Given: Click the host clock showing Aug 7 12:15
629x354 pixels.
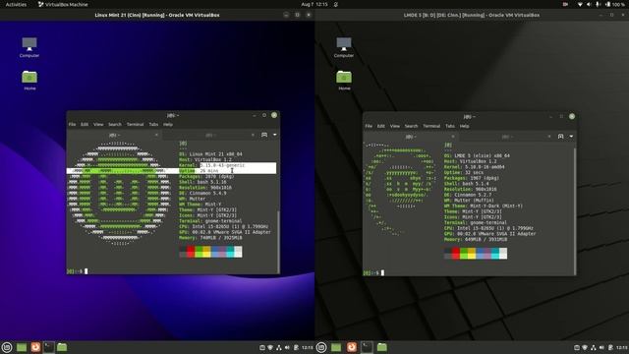Looking at the screenshot, I should [314, 4].
